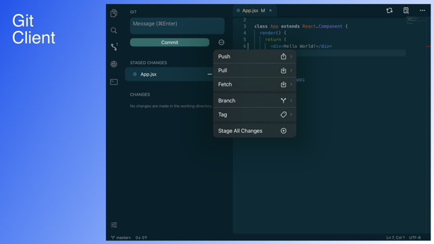Open the file explorer sidebar icon

pyautogui.click(x=114, y=13)
